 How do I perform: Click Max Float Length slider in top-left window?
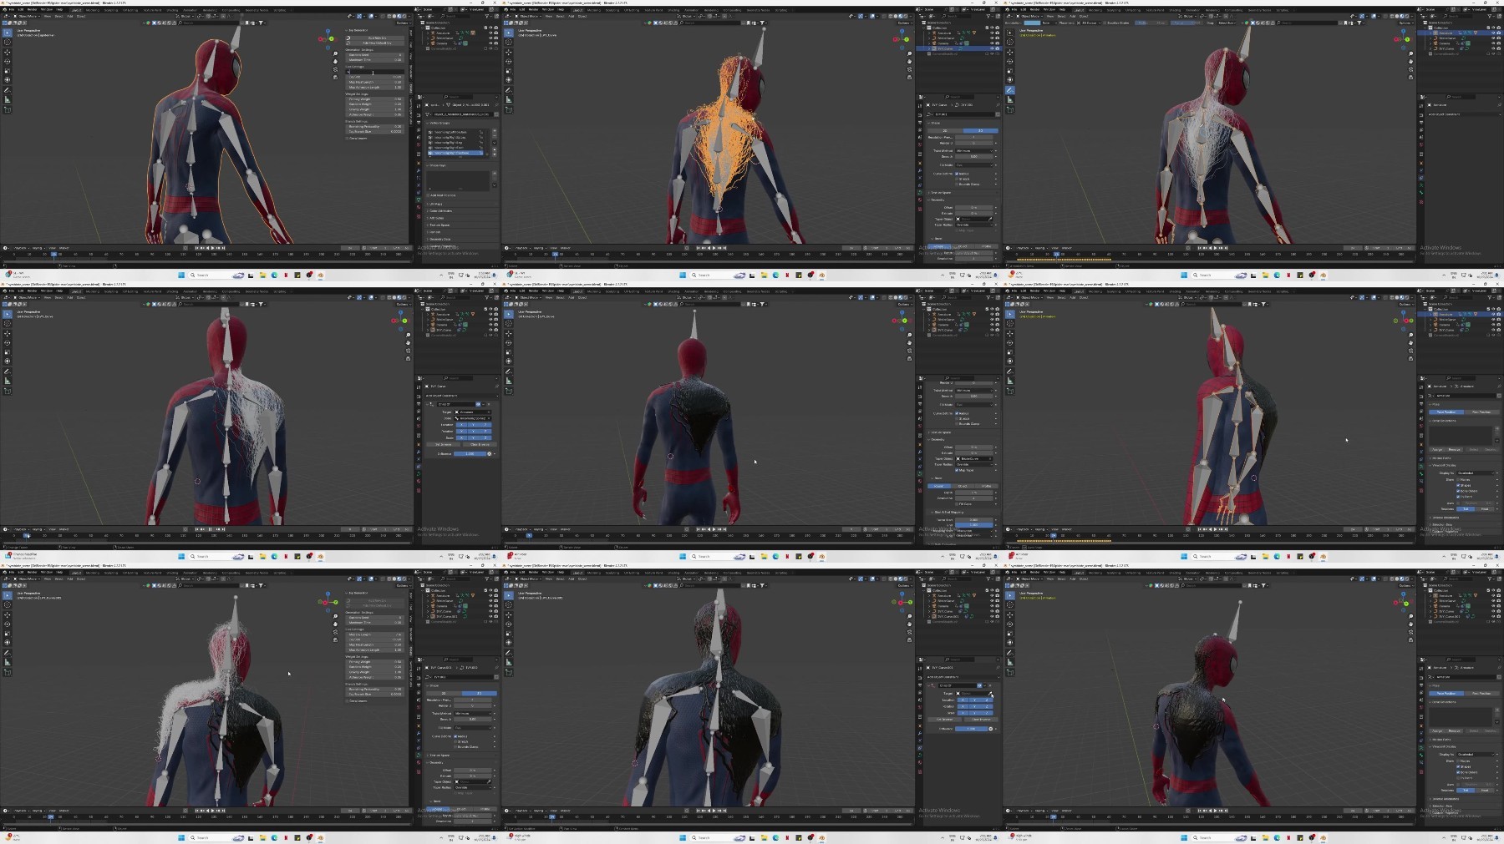pyautogui.click(x=374, y=82)
